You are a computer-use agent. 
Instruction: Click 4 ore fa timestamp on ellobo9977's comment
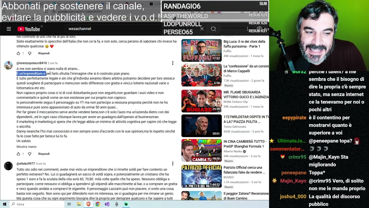click(41, 164)
